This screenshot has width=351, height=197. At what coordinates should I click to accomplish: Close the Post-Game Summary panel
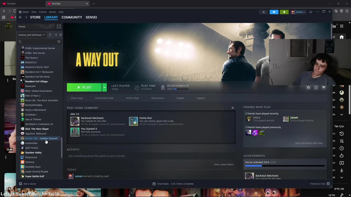pos(233,108)
